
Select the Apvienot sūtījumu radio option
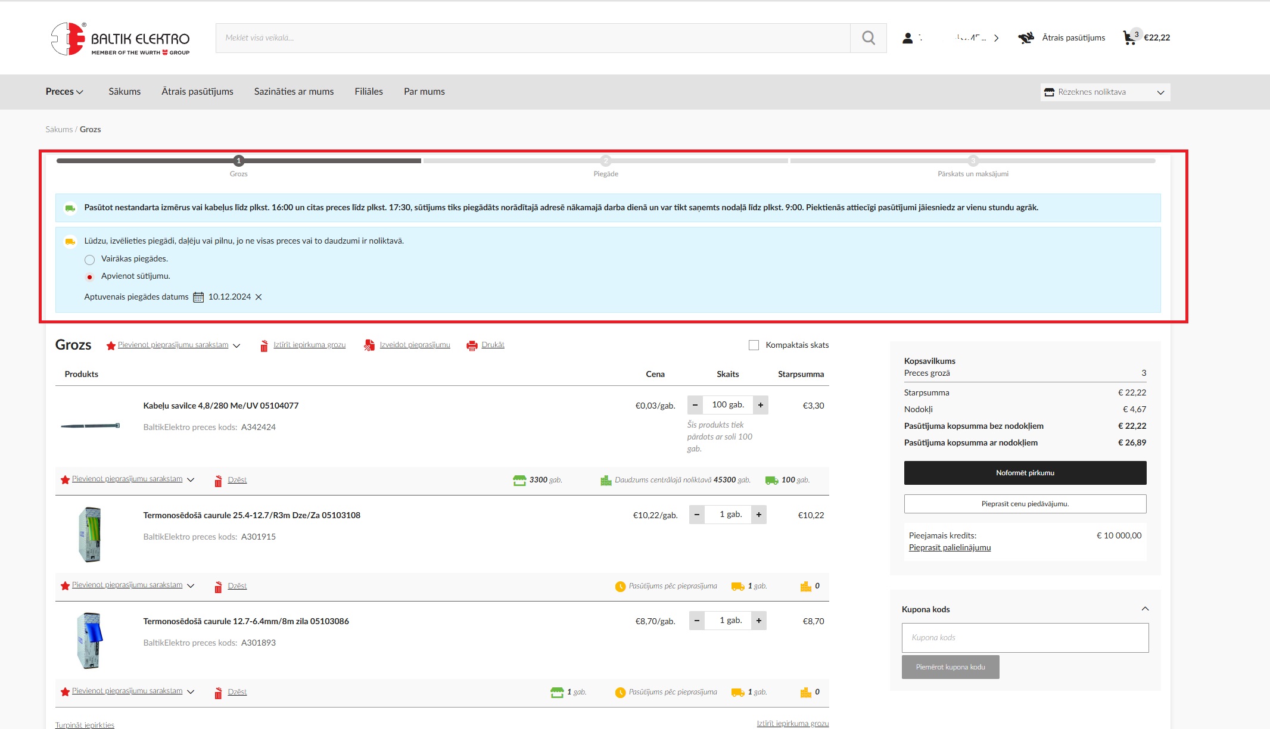click(89, 277)
